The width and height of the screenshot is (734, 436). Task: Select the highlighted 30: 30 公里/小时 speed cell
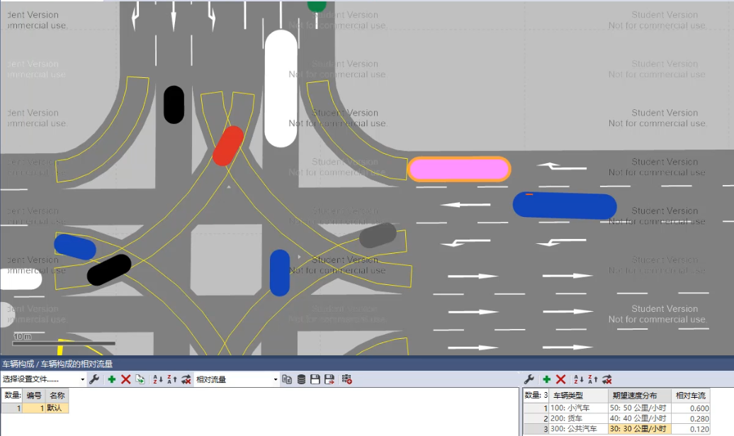tap(640, 428)
